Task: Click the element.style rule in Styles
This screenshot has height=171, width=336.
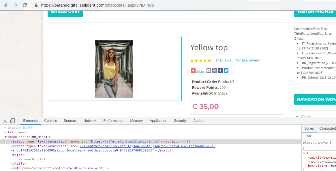Action: [317, 143]
